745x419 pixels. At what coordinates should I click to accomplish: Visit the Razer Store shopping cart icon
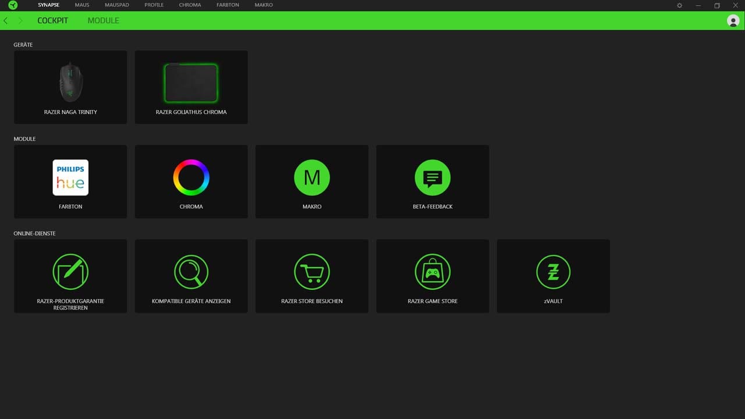click(312, 272)
